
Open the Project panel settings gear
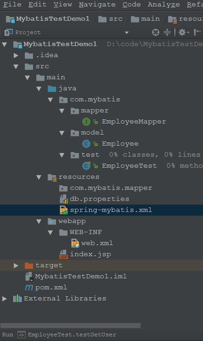click(x=184, y=32)
